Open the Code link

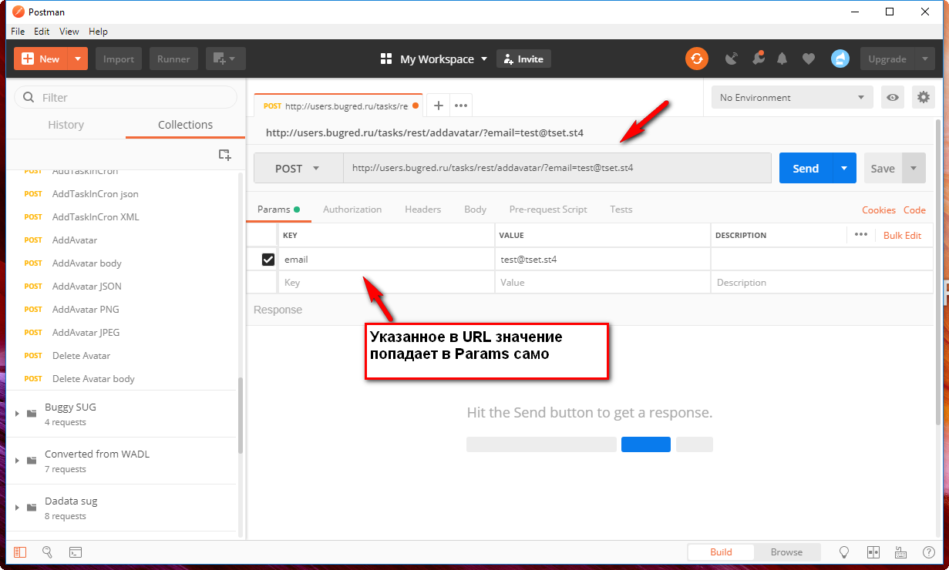(914, 210)
